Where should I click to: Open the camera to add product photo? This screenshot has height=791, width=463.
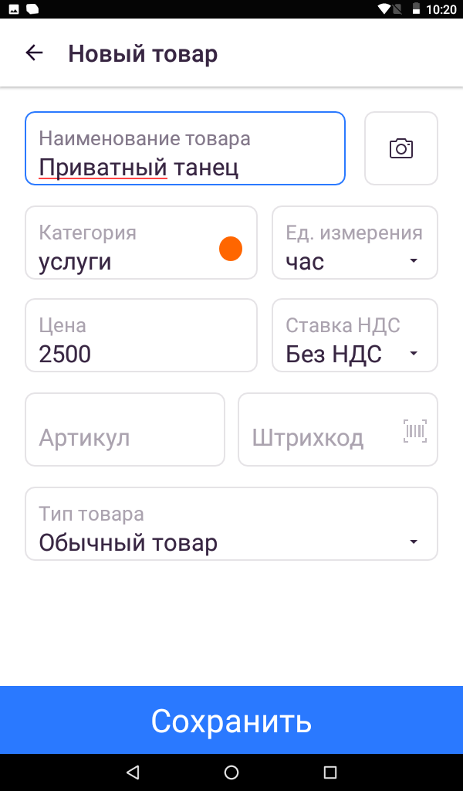[401, 148]
